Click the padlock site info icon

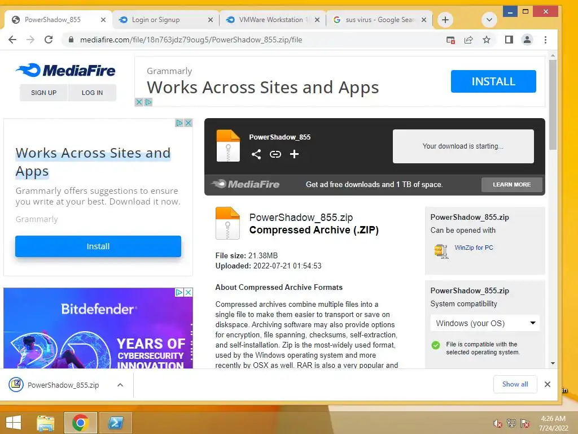point(71,40)
